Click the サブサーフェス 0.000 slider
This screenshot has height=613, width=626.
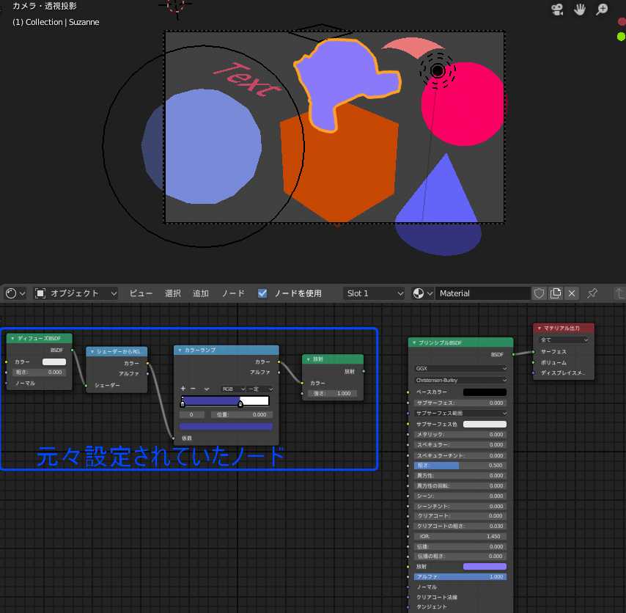pyautogui.click(x=461, y=403)
